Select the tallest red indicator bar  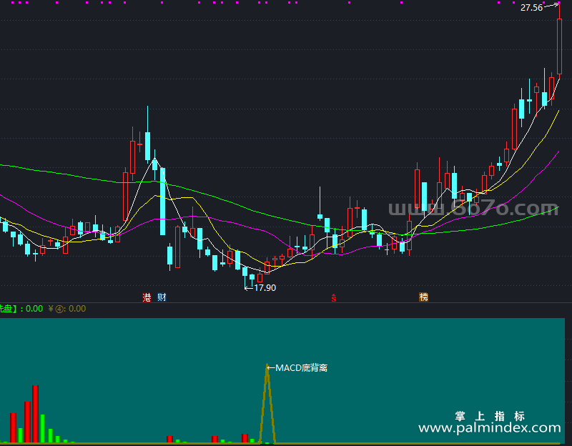click(x=35, y=414)
